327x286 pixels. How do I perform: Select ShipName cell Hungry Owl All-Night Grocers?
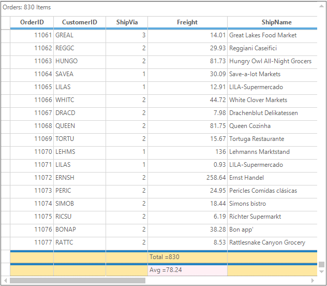pos(272,62)
